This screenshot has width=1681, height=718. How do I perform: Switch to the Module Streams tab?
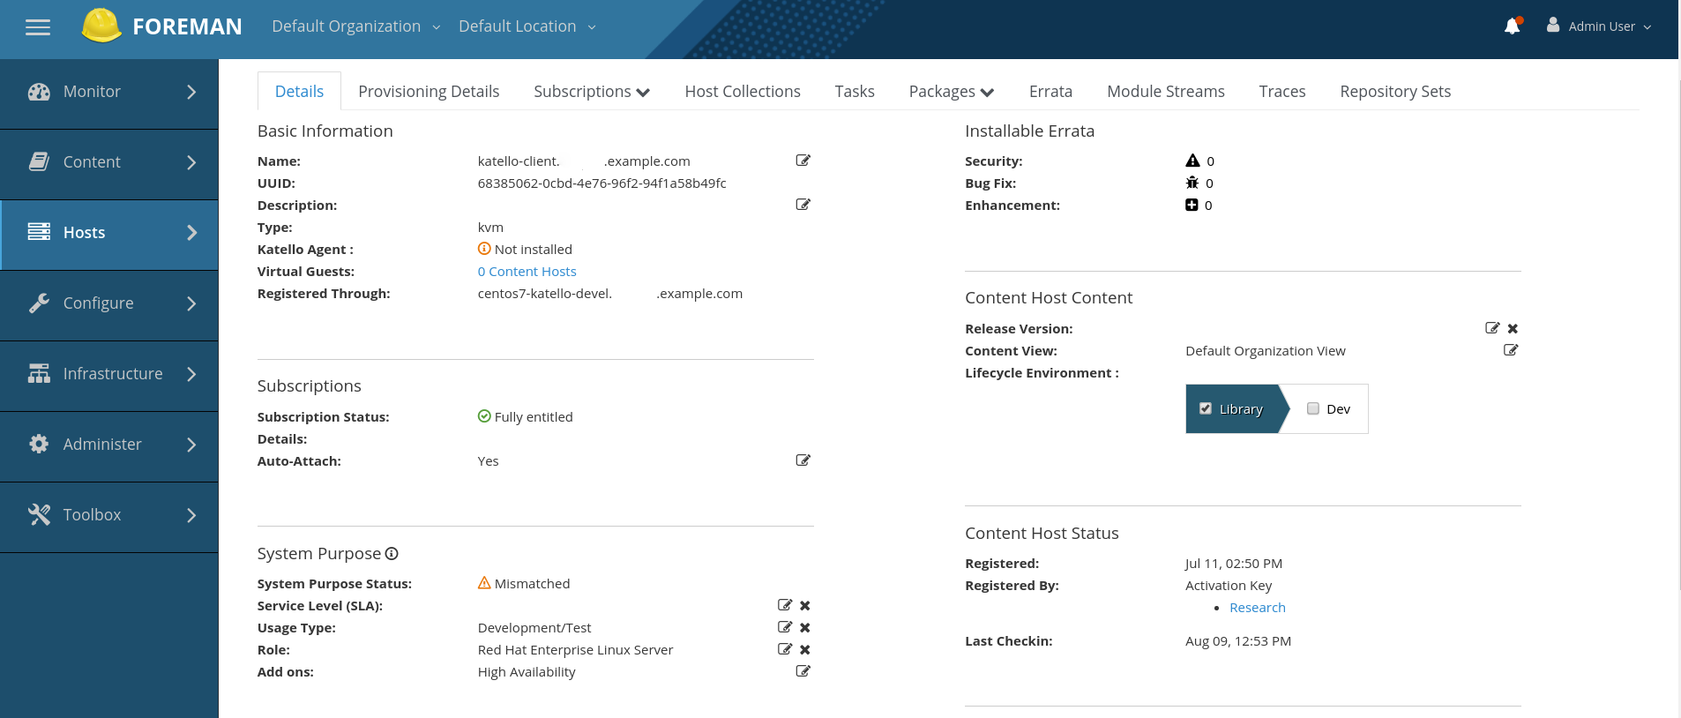pyautogui.click(x=1166, y=92)
